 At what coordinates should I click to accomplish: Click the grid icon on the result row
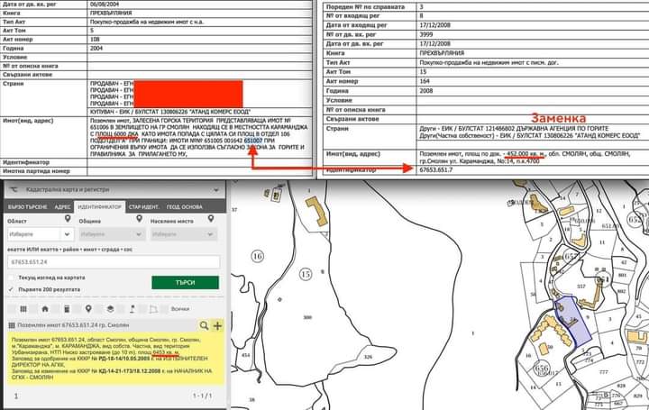(12, 325)
